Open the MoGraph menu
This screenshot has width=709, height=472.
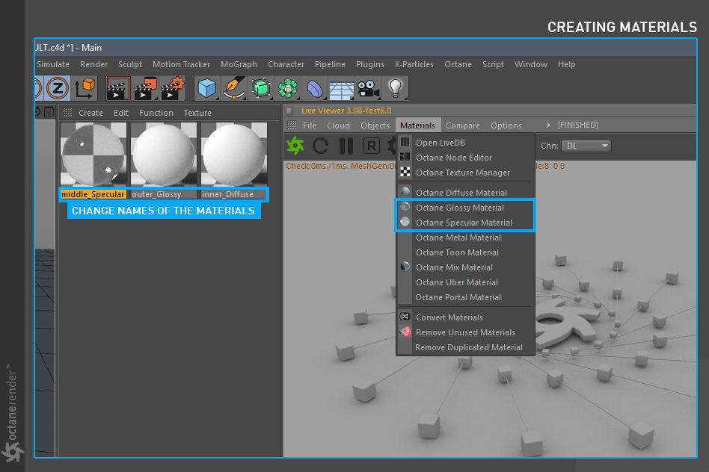point(239,64)
